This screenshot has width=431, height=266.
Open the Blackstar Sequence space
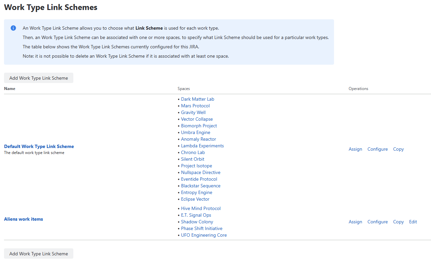pos(201,186)
